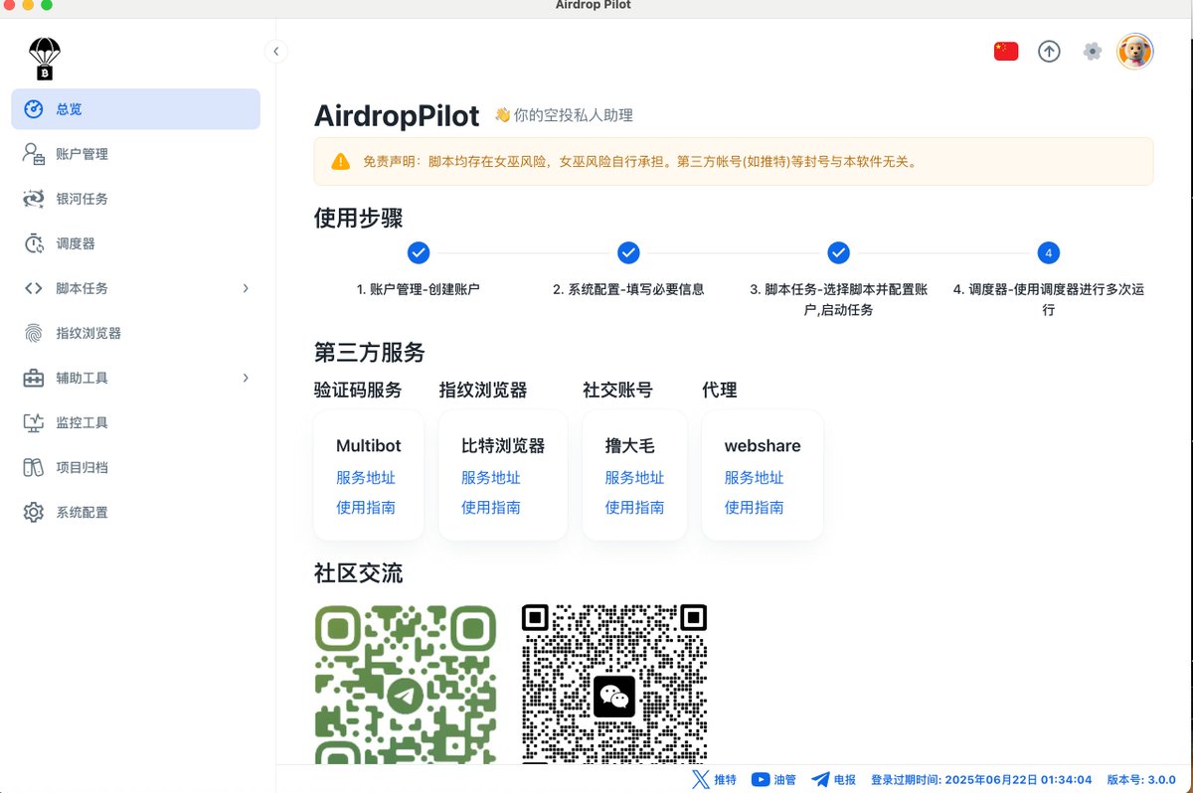Screen dimensions: 1193x793
Task: Click the 第三方服务 section heading
Action: (370, 353)
